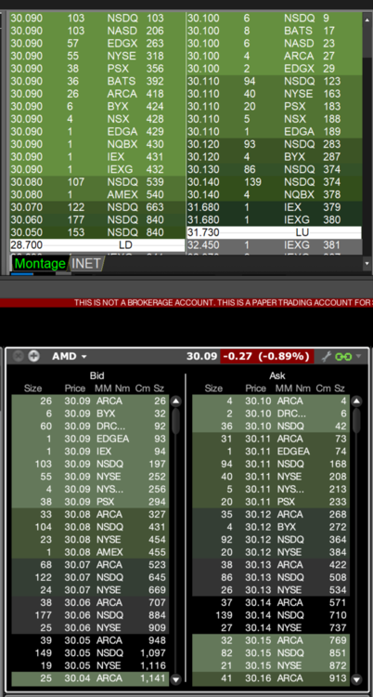Screen dimensions: 373x697
Task: Select AMD ask row 30.10 NSDQ size 36
Action: point(271,427)
